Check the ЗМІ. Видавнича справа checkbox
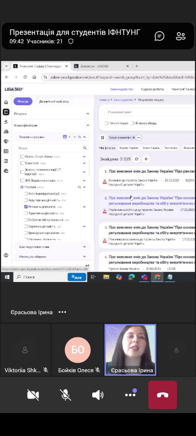 click(22, 181)
